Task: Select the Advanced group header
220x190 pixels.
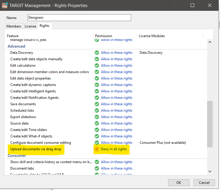Action: pyautogui.click(x=16, y=46)
